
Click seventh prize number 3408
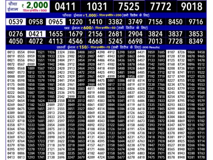[81, 52]
